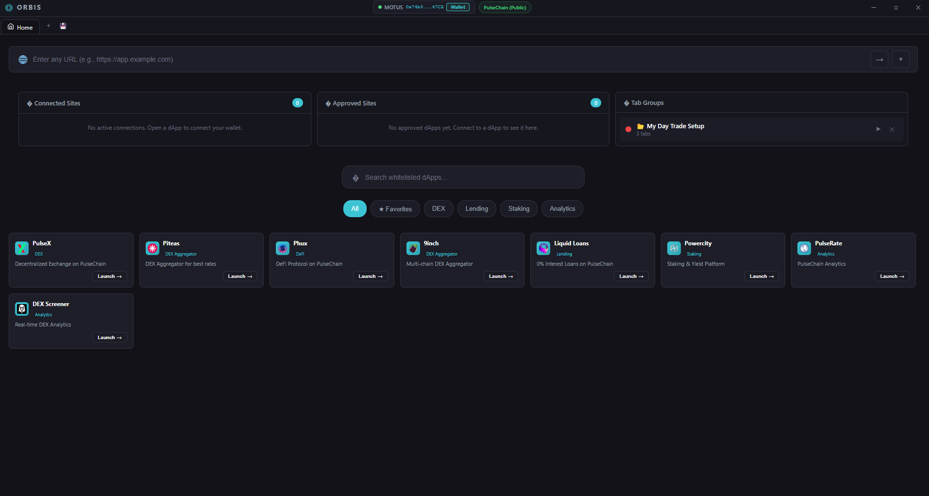Filter dApps by Analytics category
The height and width of the screenshot is (496, 929).
coord(562,209)
